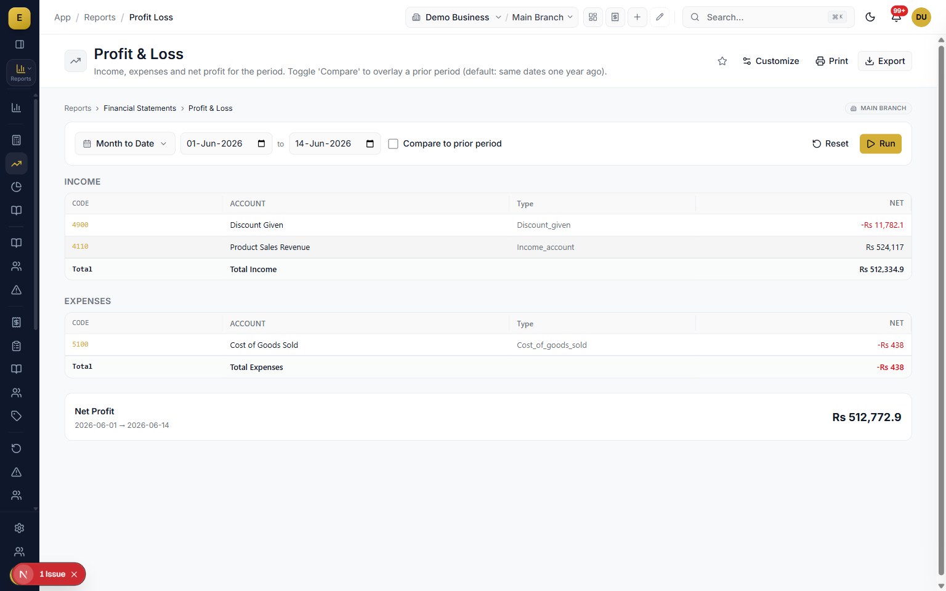
Task: Open the notifications bell with 99+ badge
Action: tap(896, 17)
